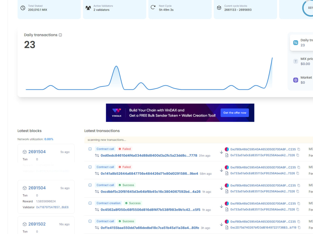
Task: Click the Failed status in the 0x141a8b52 row
Action: pos(125,167)
